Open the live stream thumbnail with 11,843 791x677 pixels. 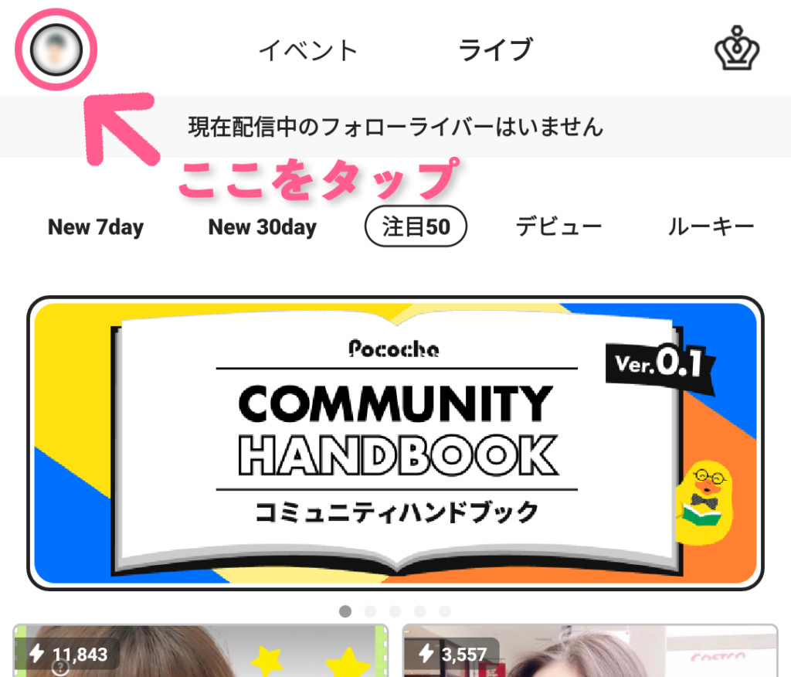(x=201, y=651)
